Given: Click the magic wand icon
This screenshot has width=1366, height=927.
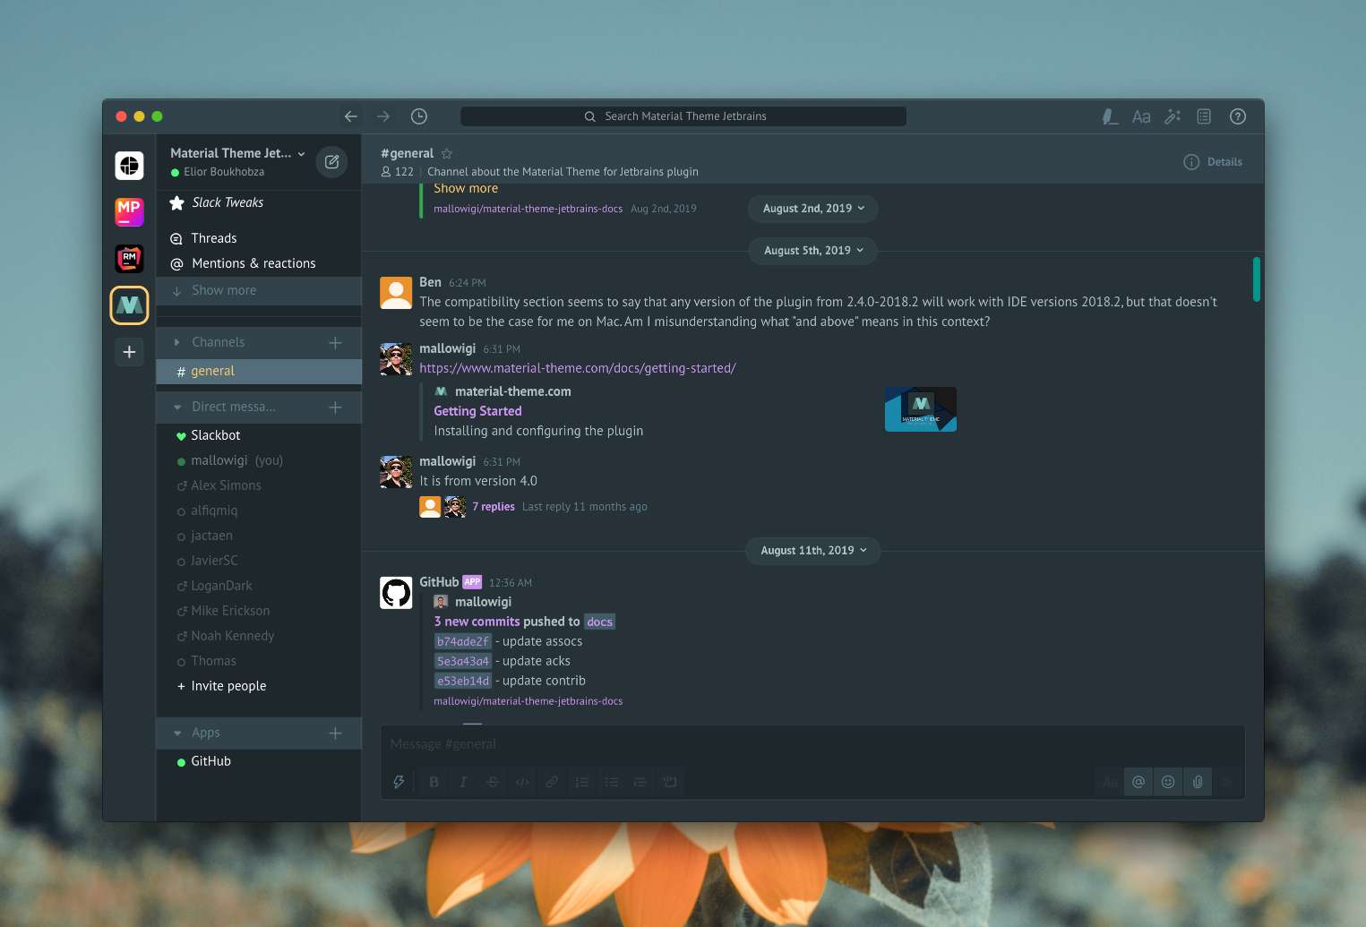Looking at the screenshot, I should [x=1173, y=116].
